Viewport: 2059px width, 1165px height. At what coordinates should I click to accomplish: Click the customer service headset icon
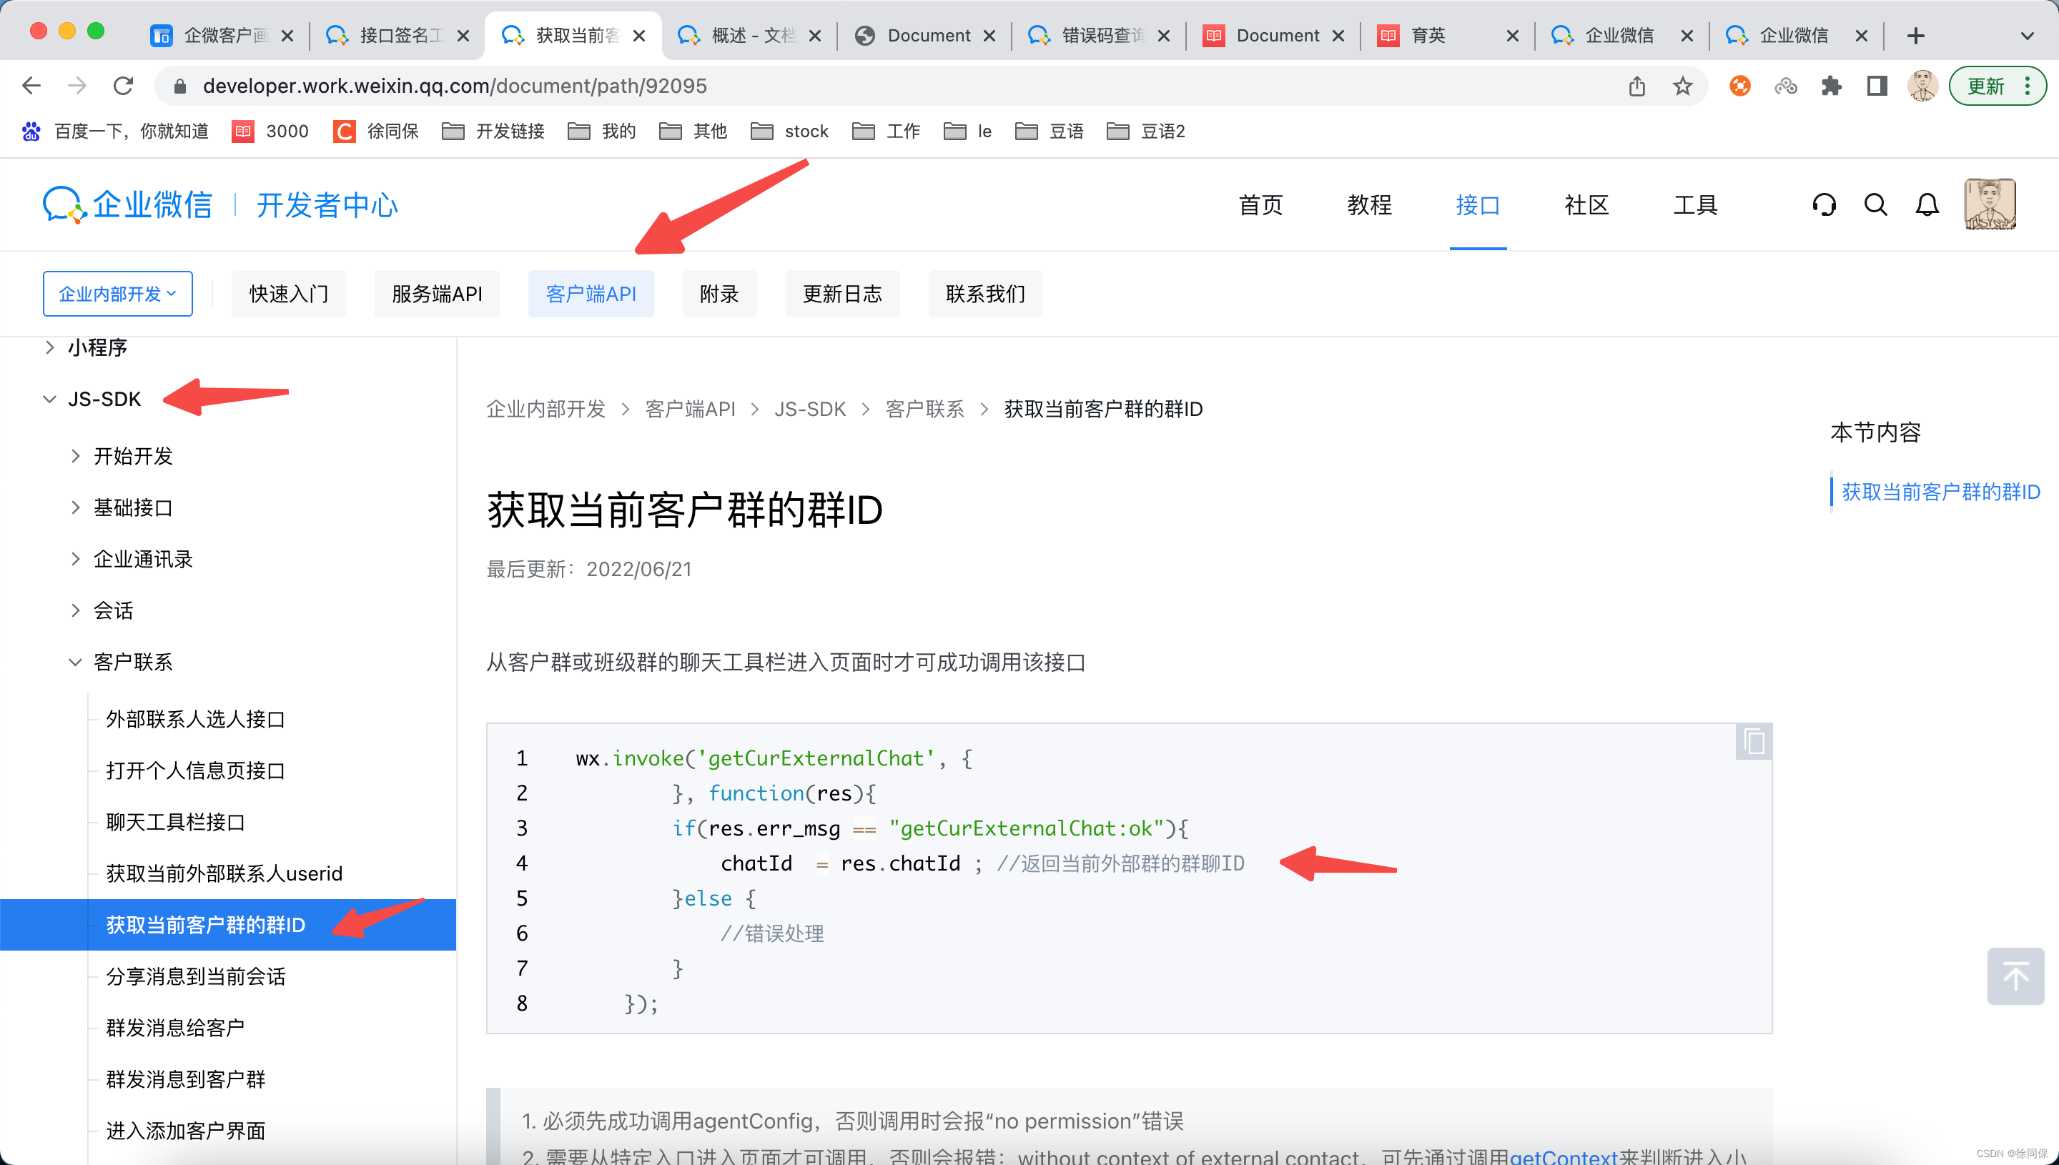click(x=1824, y=205)
